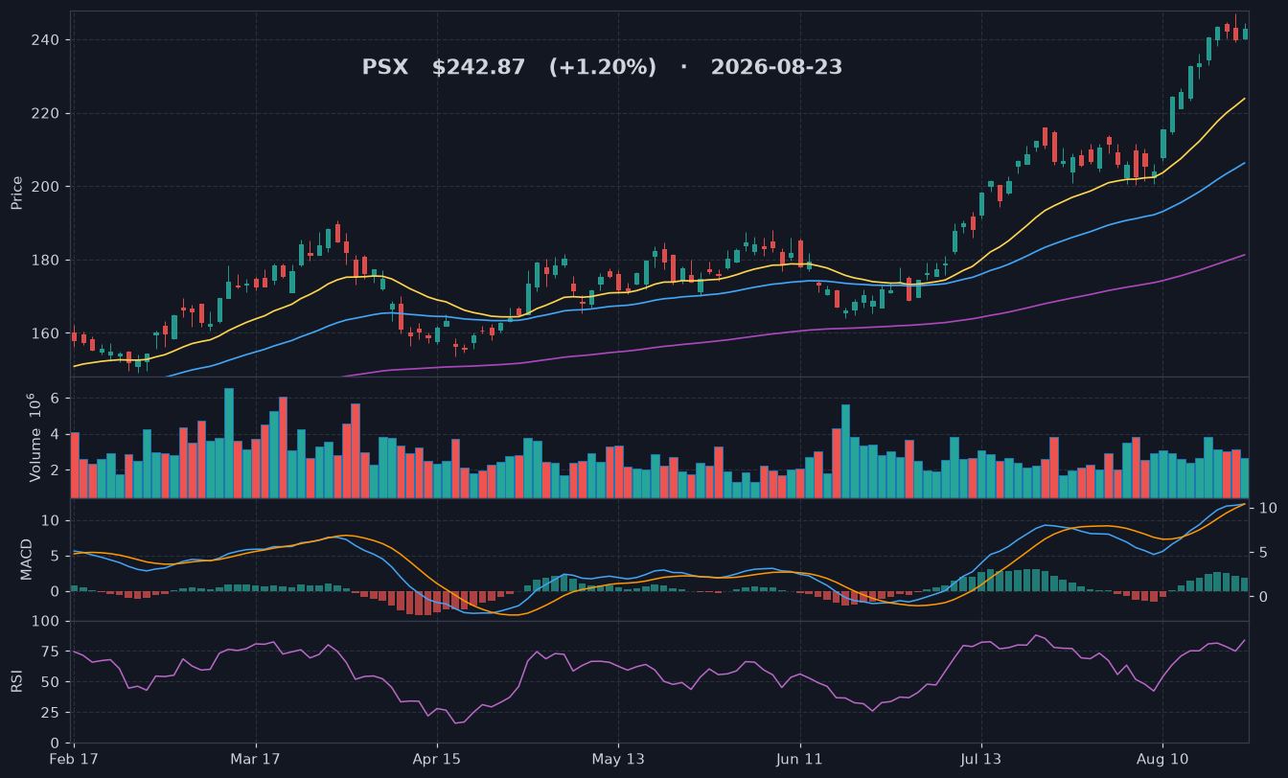Click the Mar 17 date label
1288x778 pixels.
point(256,759)
